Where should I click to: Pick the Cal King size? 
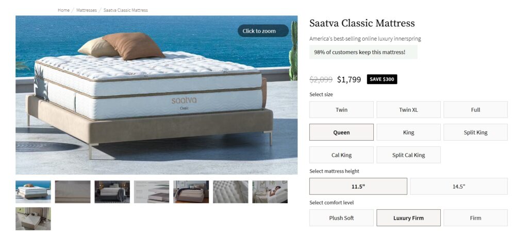pos(341,155)
